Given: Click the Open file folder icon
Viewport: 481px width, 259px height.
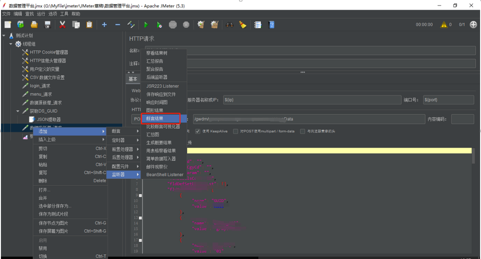Looking at the screenshot, I should (34, 25).
